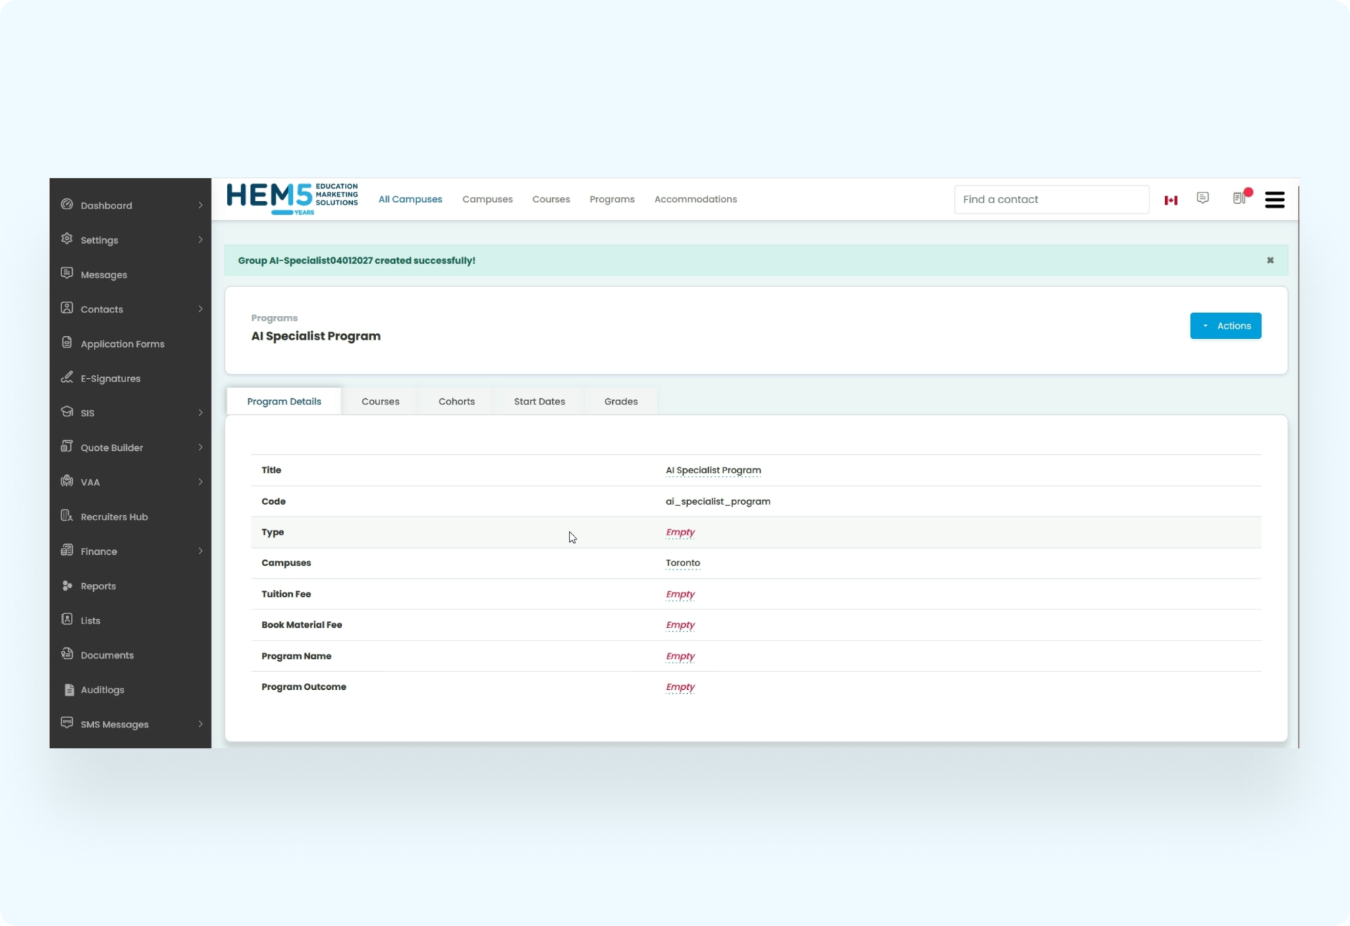
Task: Open notifications icon with red badge
Action: pos(1240,198)
